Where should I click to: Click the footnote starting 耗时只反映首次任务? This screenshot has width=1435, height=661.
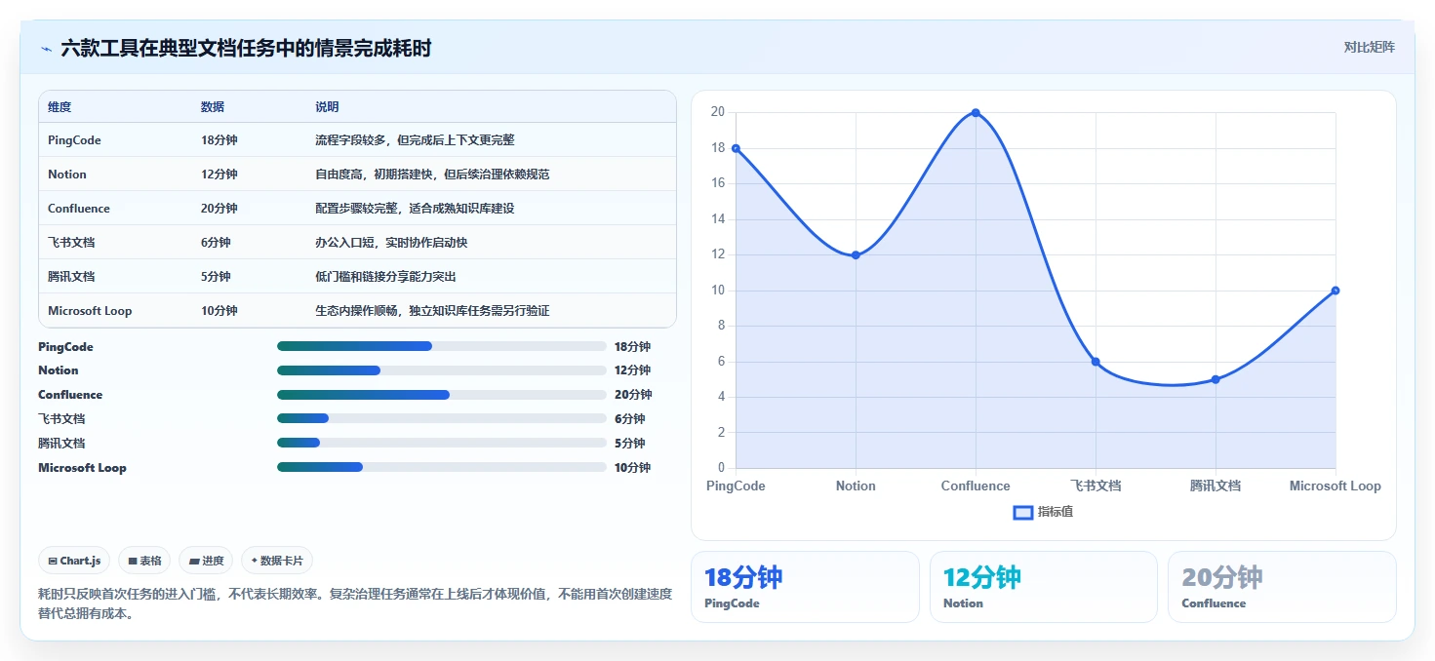(355, 603)
